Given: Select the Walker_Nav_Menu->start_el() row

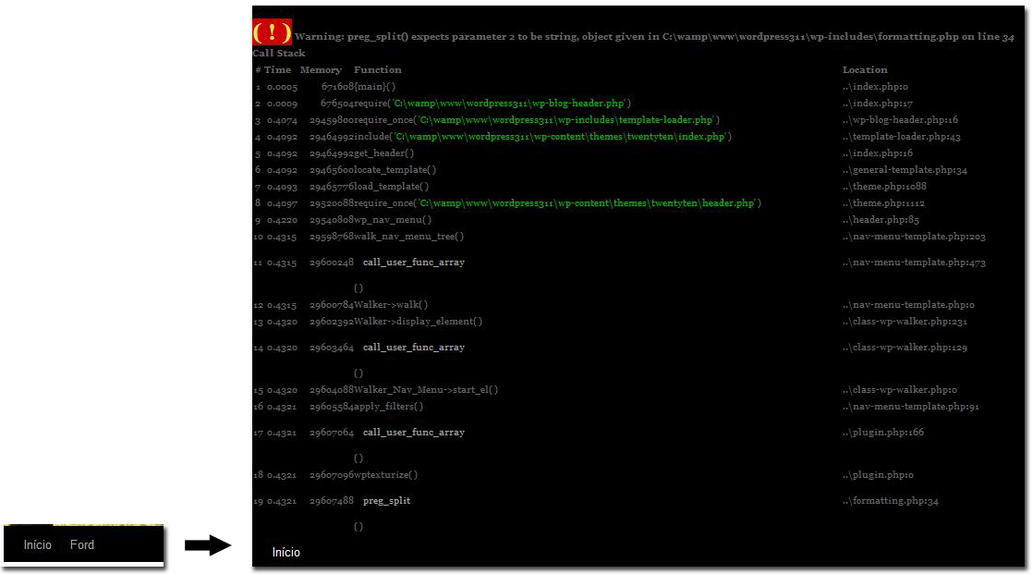Looking at the screenshot, I should [x=426, y=390].
